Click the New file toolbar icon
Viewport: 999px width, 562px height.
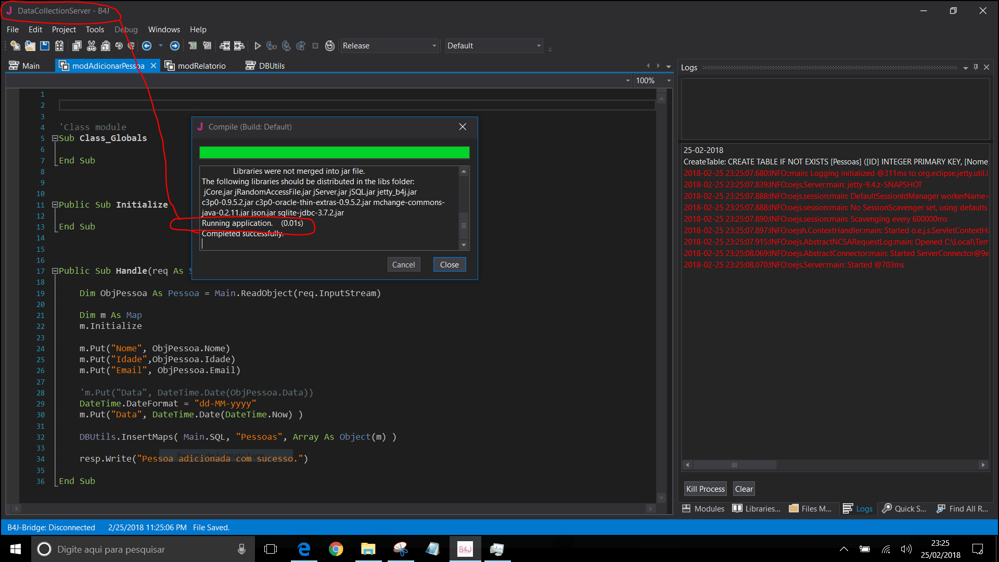[15, 46]
